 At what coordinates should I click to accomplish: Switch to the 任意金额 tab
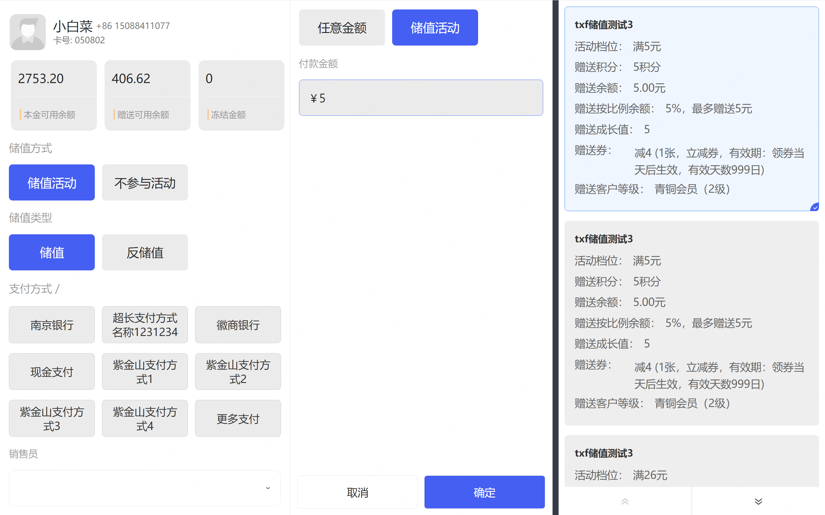click(x=342, y=27)
